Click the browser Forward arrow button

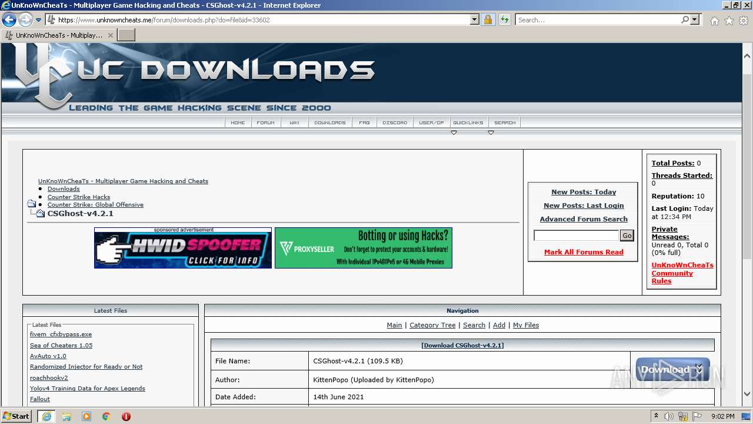(25, 20)
